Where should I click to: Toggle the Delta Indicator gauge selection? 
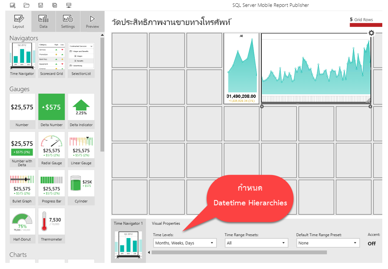[81, 108]
